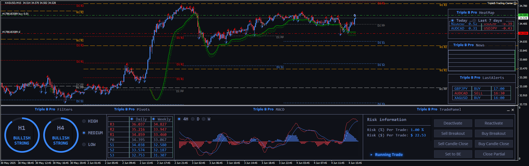Click the H1 bullish strong trend gauge
The height and width of the screenshot is (166, 529).
coord(22,135)
